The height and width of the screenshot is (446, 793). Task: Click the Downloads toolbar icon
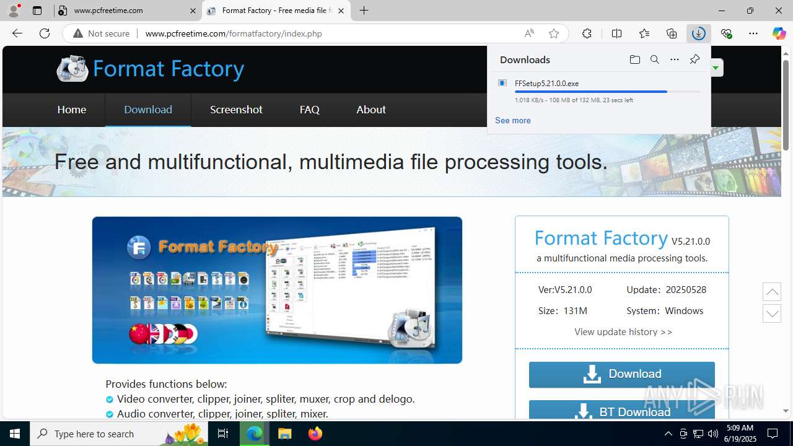click(699, 33)
